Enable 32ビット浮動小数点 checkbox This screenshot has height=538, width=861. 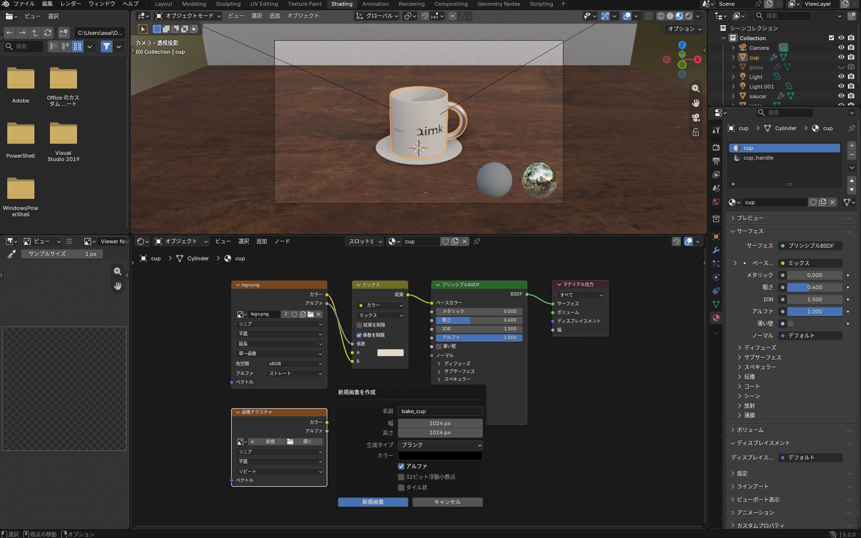(401, 477)
